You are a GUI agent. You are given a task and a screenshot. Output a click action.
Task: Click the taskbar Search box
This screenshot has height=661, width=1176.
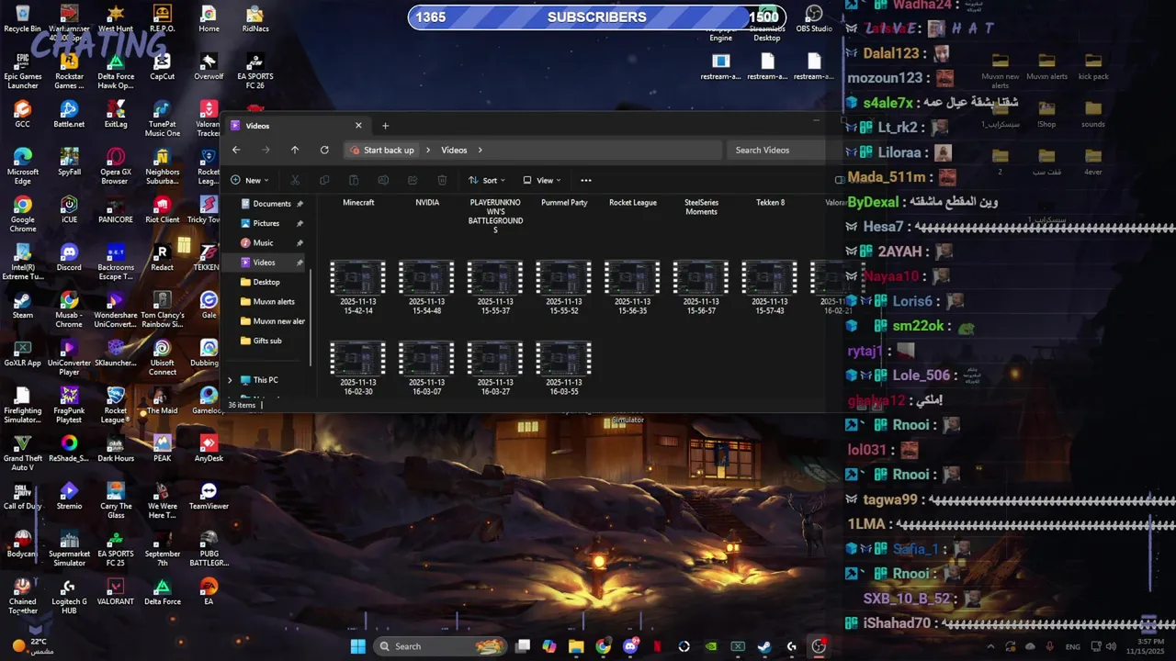(440, 646)
